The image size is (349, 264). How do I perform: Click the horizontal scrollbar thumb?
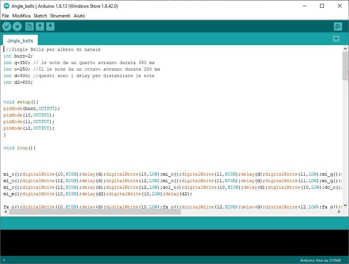(95, 212)
